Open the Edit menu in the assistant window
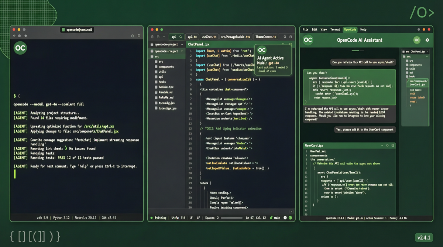The width and height of the screenshot is (443, 247). pos(315,30)
